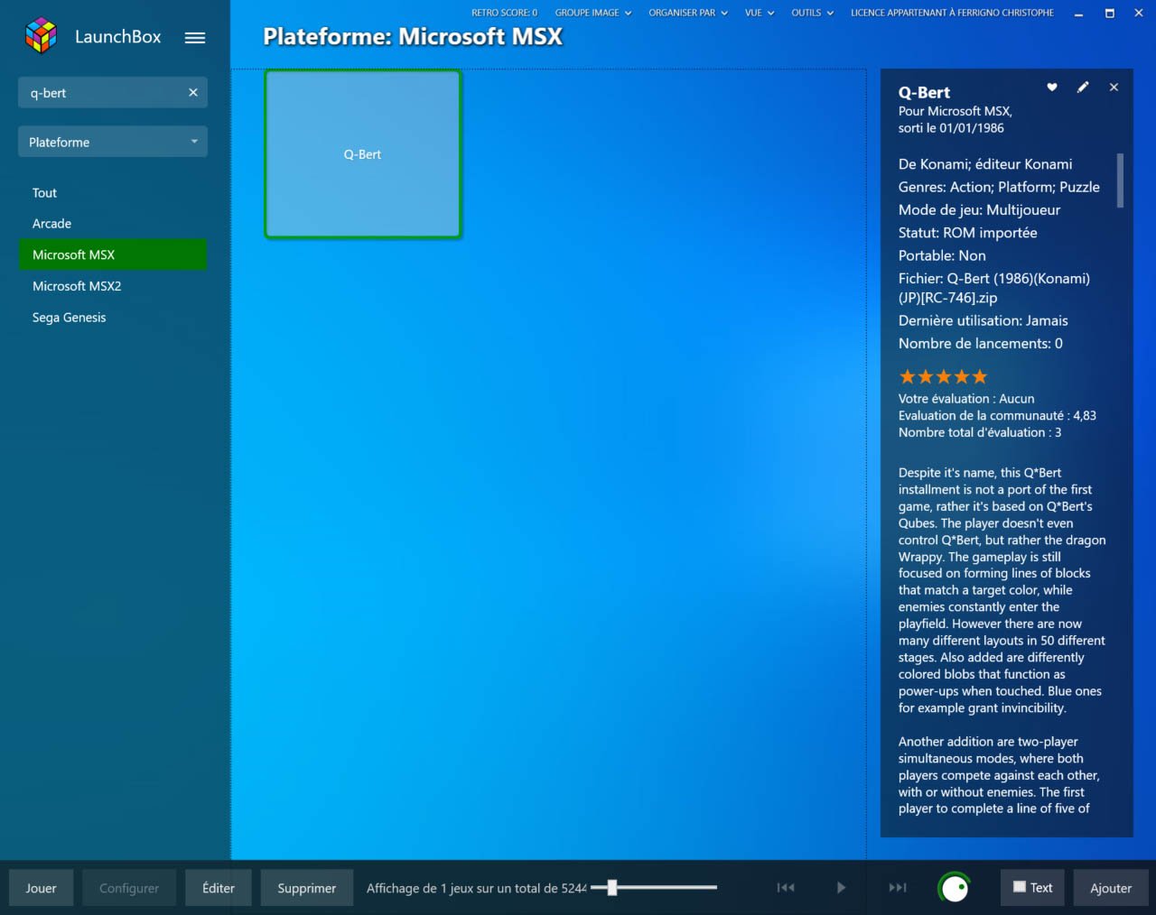Click the licence owner text in the top bar
The height and width of the screenshot is (915, 1156).
952,13
